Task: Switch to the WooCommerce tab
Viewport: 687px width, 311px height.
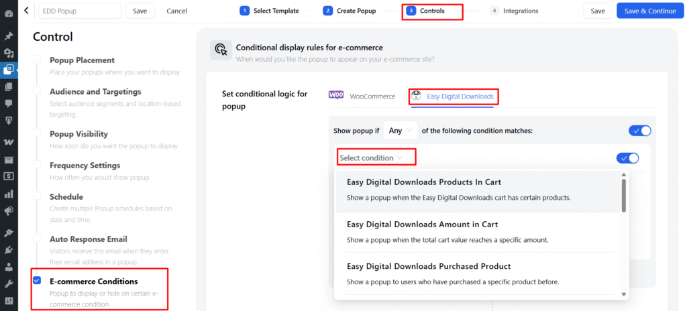Action: pyautogui.click(x=362, y=97)
